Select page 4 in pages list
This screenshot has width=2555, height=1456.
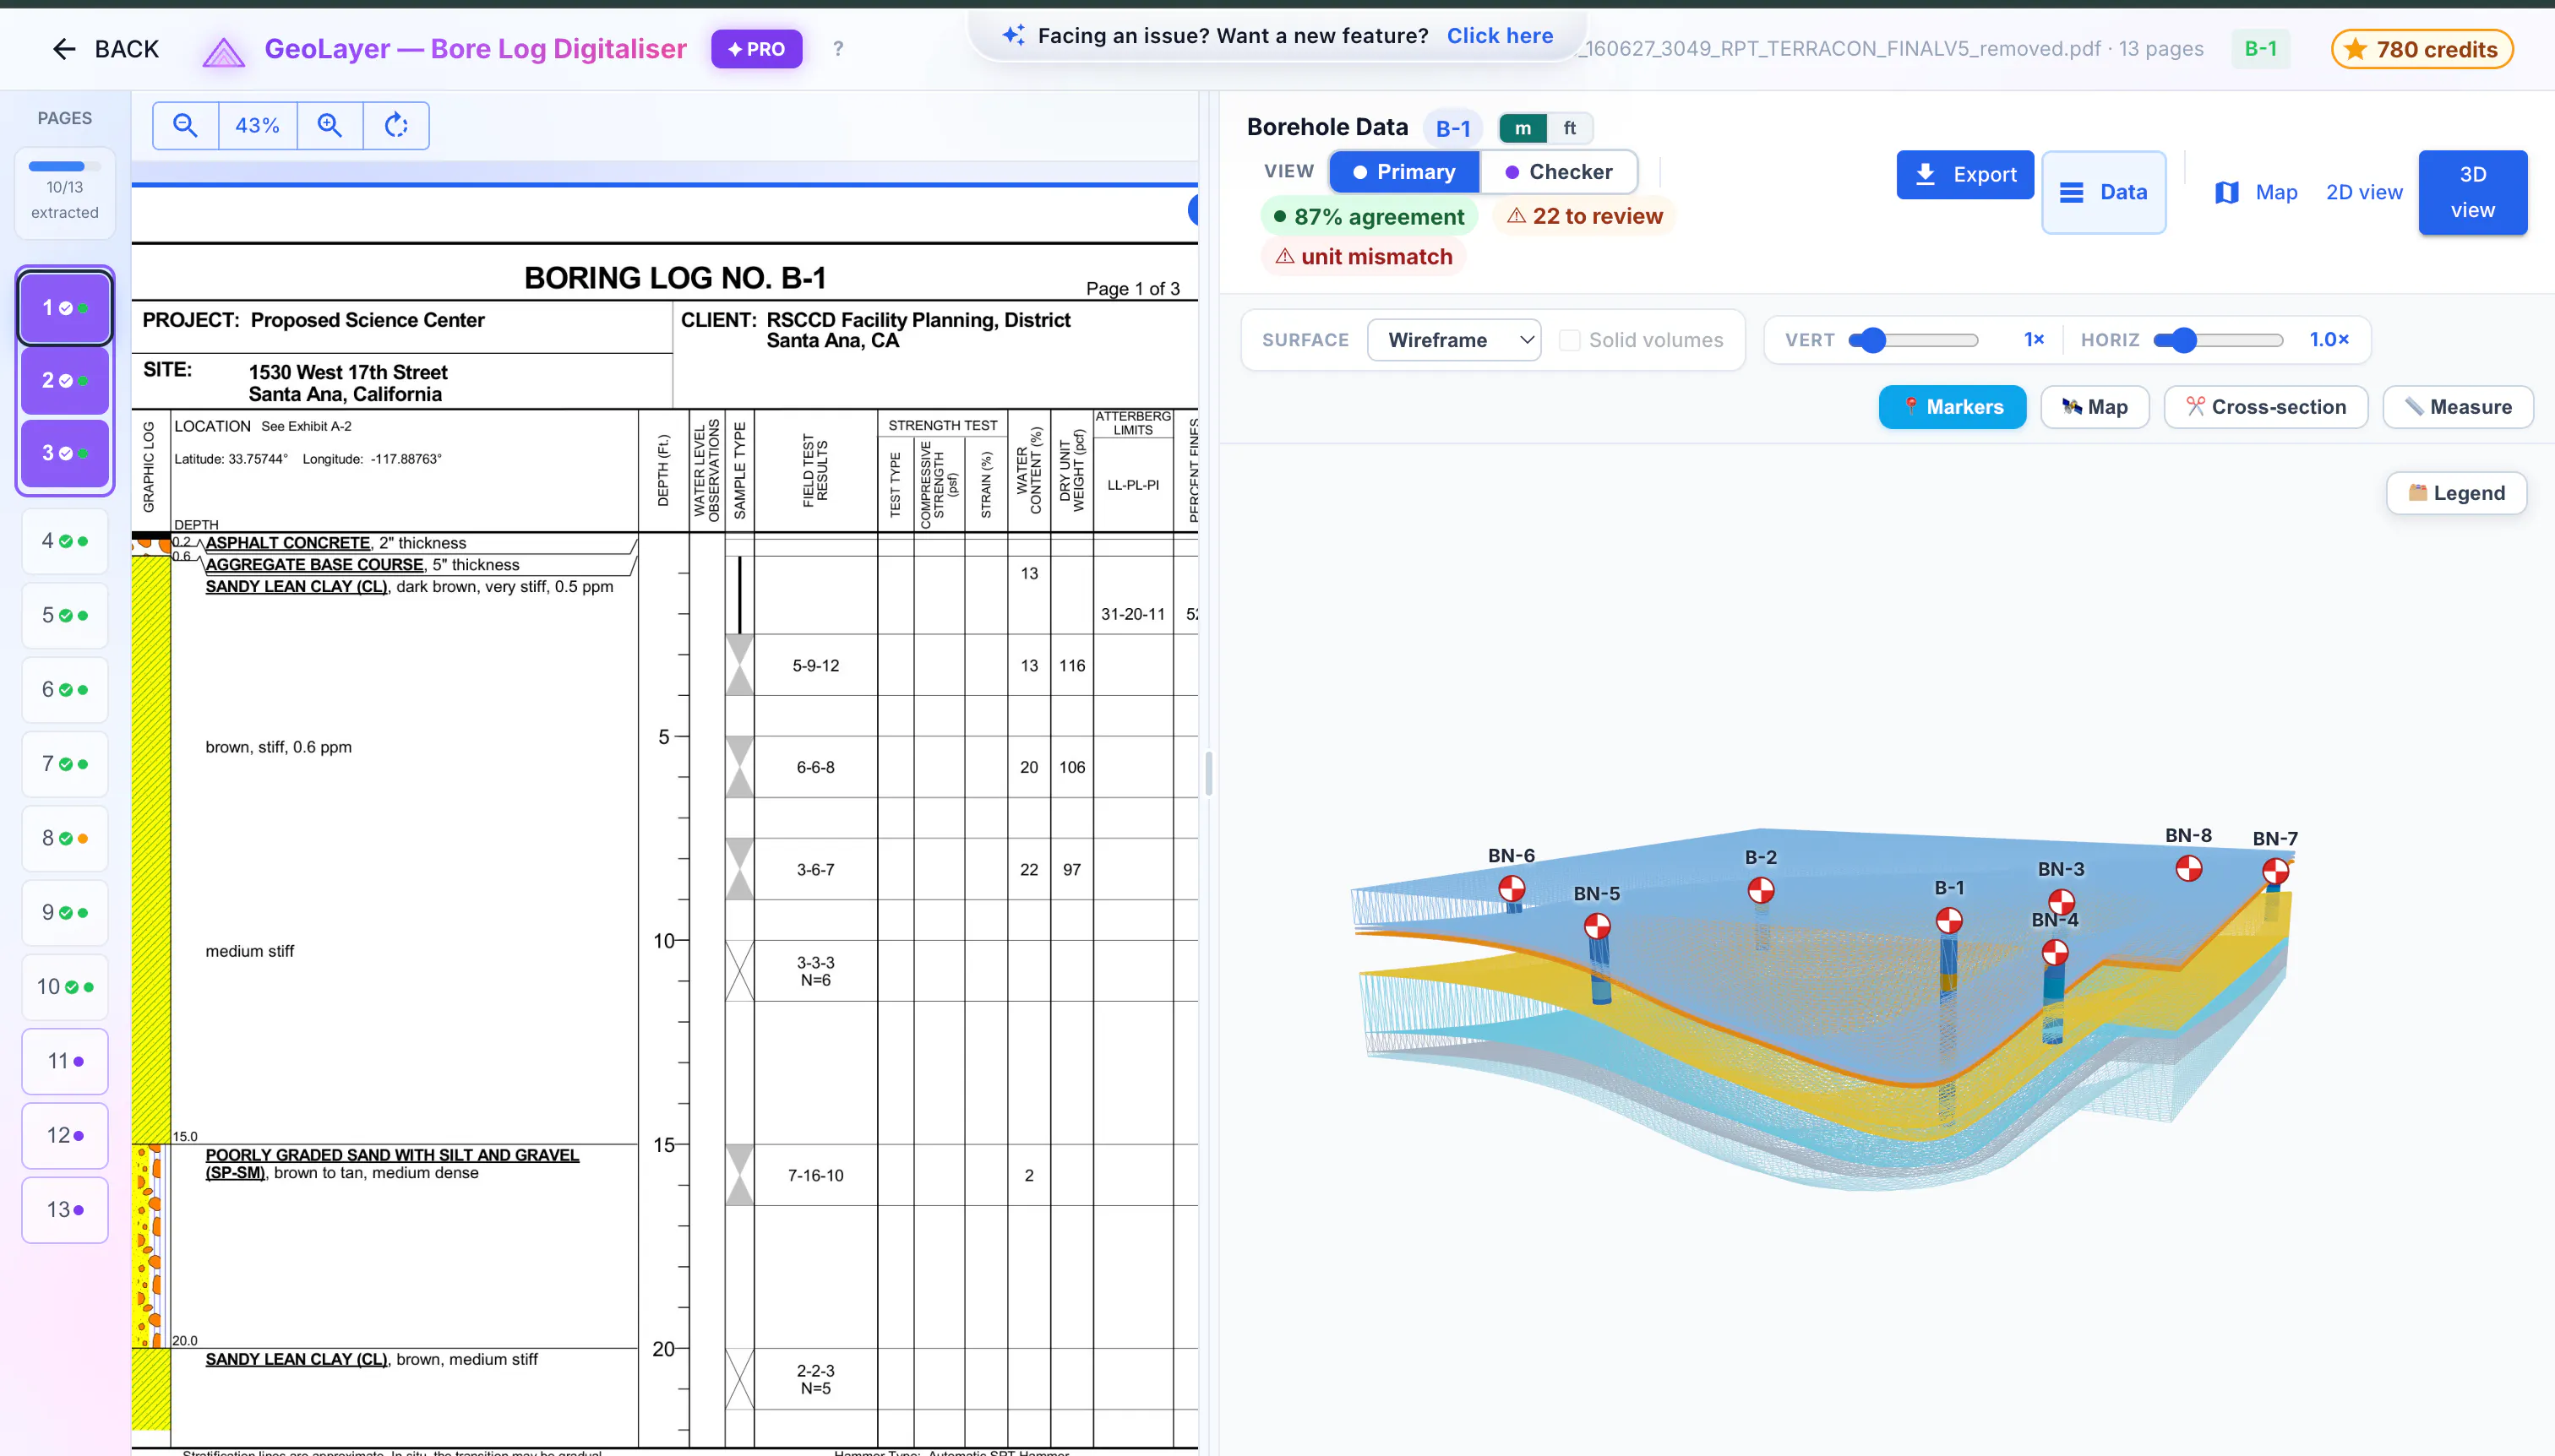point(65,541)
